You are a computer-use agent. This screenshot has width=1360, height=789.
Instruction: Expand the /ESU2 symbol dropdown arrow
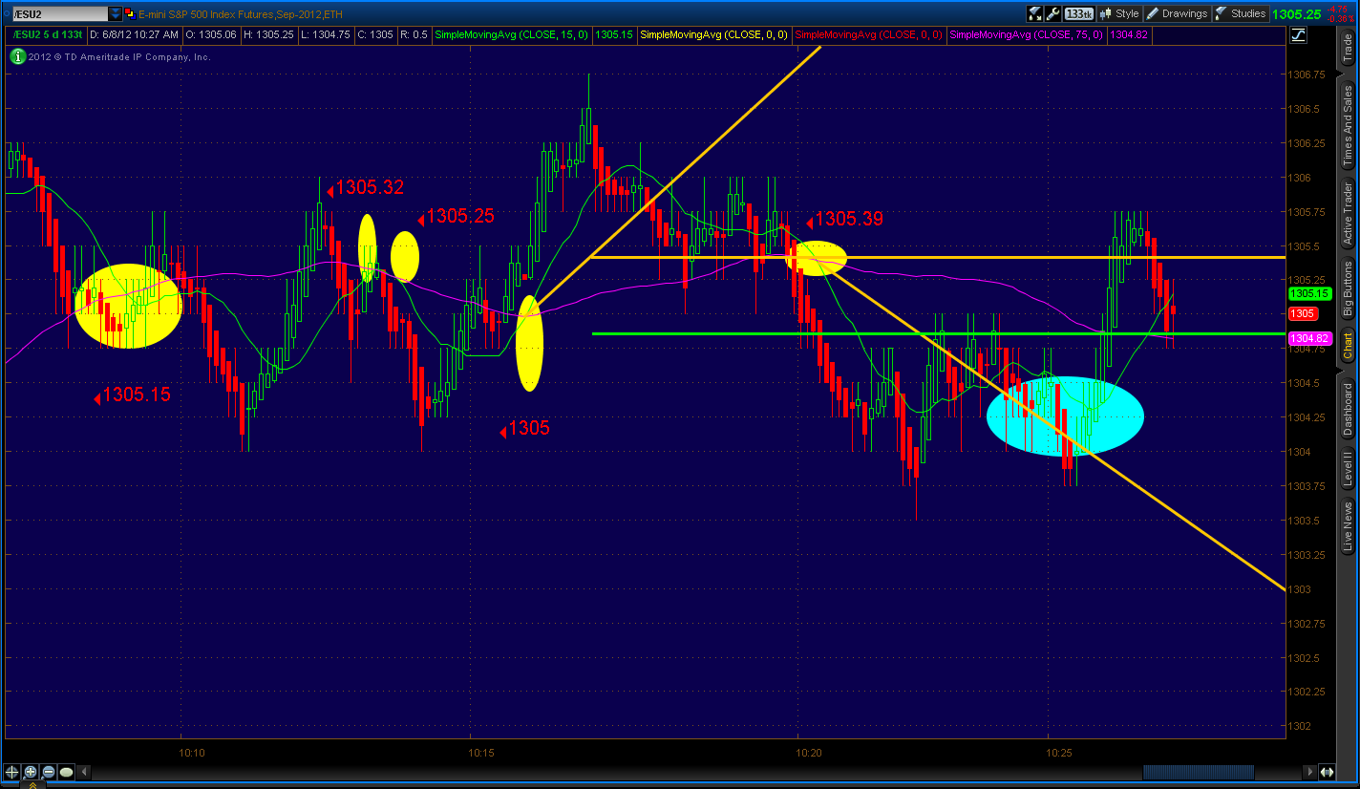point(116,13)
